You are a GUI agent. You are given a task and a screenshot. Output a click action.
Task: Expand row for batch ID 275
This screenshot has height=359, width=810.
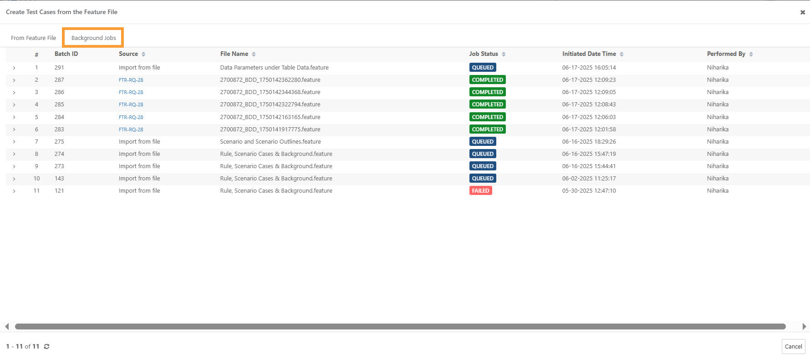[14, 142]
